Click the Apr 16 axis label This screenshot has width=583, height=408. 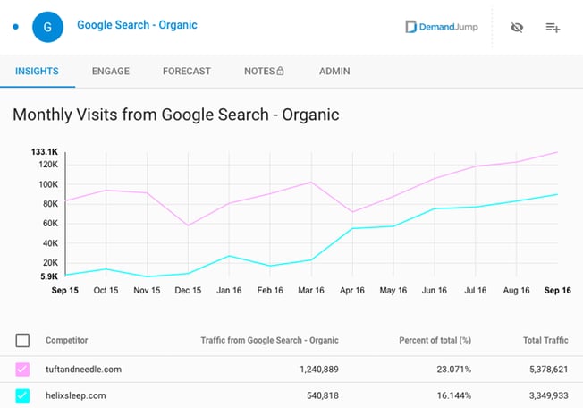[x=352, y=291]
